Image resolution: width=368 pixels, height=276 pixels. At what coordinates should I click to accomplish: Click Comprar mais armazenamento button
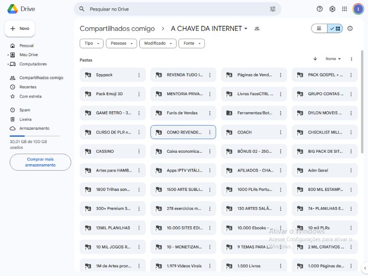(x=40, y=162)
